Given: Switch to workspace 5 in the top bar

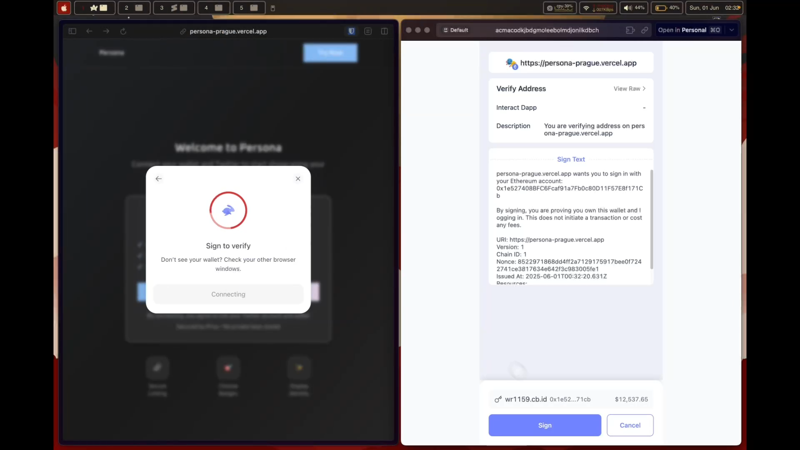Looking at the screenshot, I should click(x=249, y=8).
